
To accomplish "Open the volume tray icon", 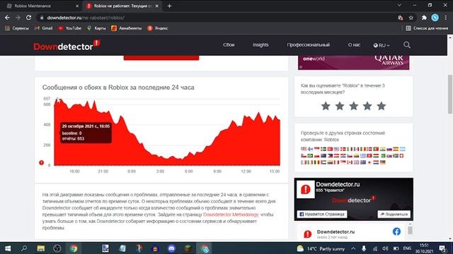I will tap(385, 248).
